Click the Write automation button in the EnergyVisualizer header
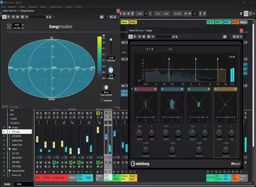The image size is (256, 187). 18,16
